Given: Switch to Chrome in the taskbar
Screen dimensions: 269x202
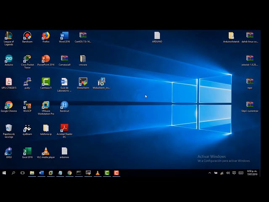Looking at the screenshot, I should (69, 173).
